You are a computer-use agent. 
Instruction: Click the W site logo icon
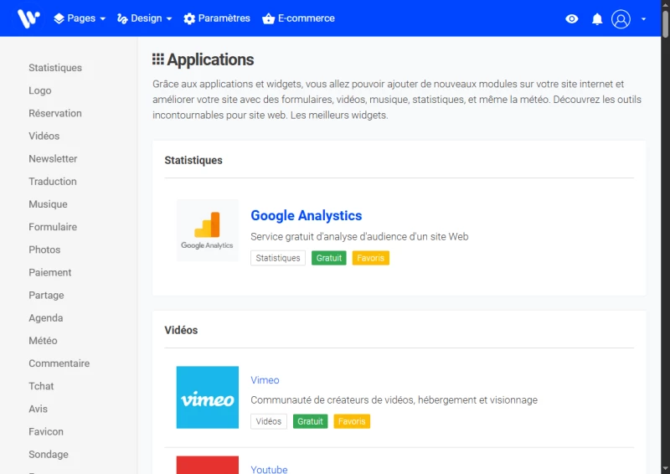tap(28, 18)
